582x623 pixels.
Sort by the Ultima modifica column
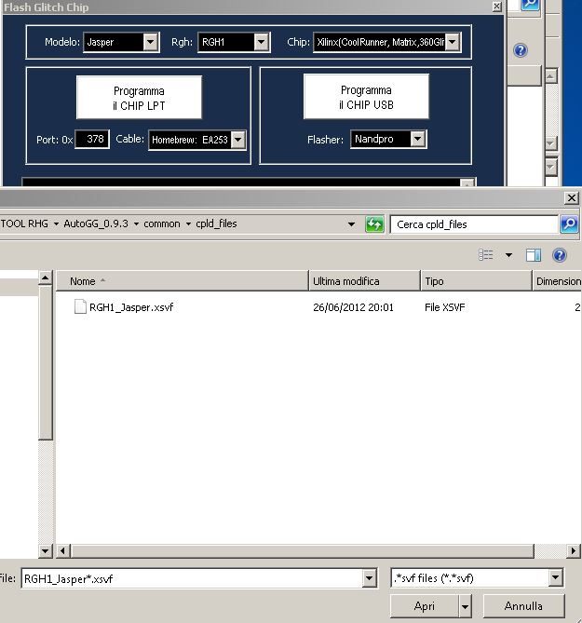364,281
